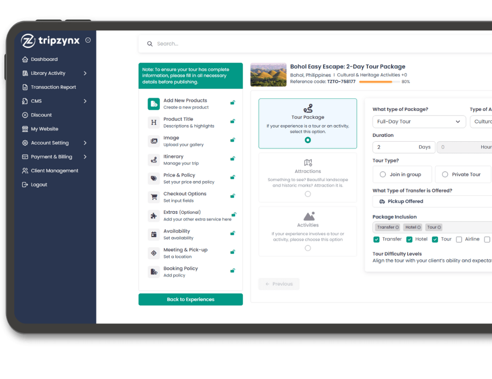Screen dimensions: 492x379
Task: Click the unlock icon next to Product Title
Action: click(233, 121)
